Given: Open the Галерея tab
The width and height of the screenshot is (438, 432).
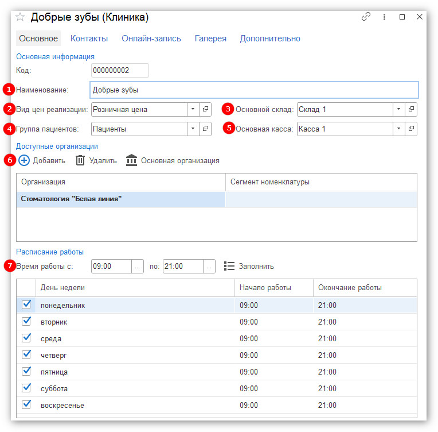Looking at the screenshot, I should click(x=210, y=38).
